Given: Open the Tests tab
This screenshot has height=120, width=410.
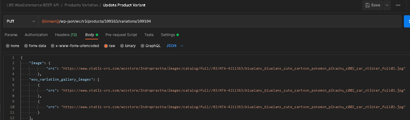Looking at the screenshot, I should [x=149, y=35].
